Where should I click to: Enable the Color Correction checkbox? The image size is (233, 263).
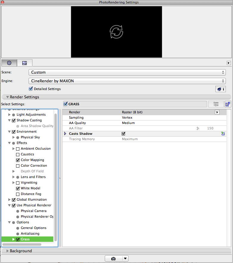[18, 166]
